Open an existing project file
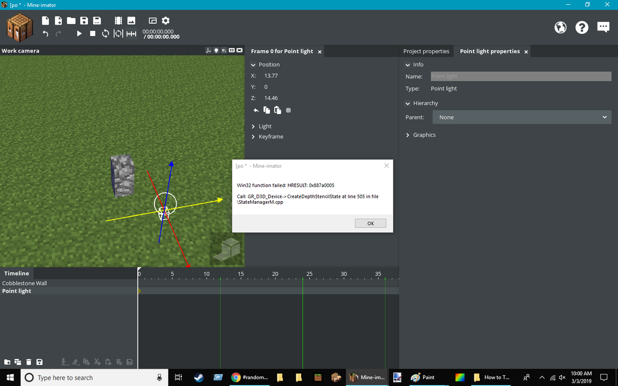Screen dimensions: 618x386 coord(70,20)
